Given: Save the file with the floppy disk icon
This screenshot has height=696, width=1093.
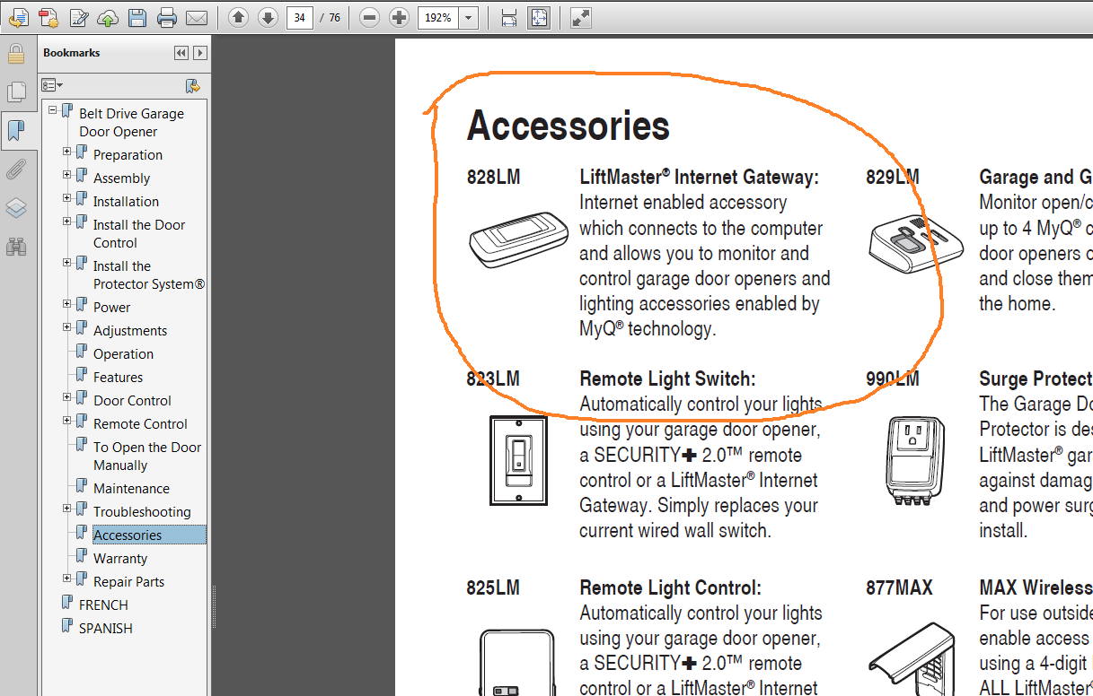Looking at the screenshot, I should (x=137, y=17).
